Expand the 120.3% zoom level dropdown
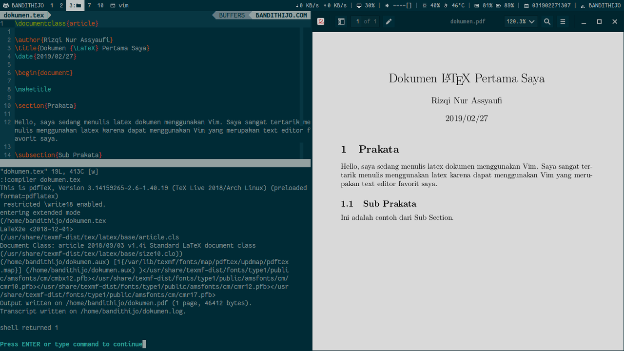 tap(521, 21)
